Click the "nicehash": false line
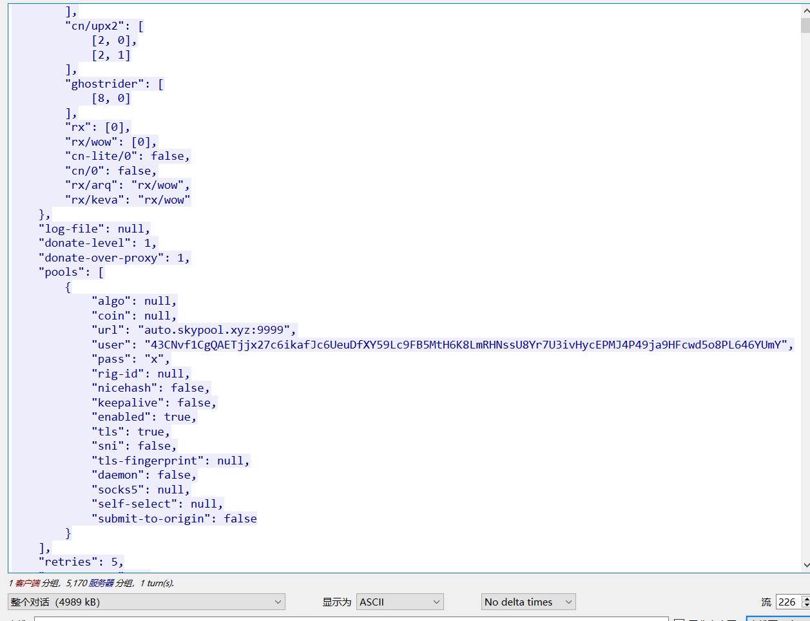810x621 pixels. 150,388
